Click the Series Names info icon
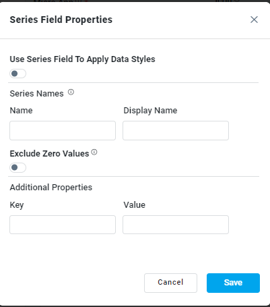270x307 pixels. pyautogui.click(x=71, y=92)
